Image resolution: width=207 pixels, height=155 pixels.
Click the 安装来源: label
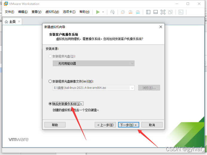(52, 49)
